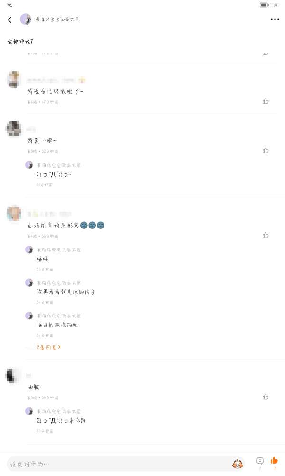The width and height of the screenshot is (285, 476).
Task: Open the comments icon in bottom bar
Action: click(x=260, y=461)
